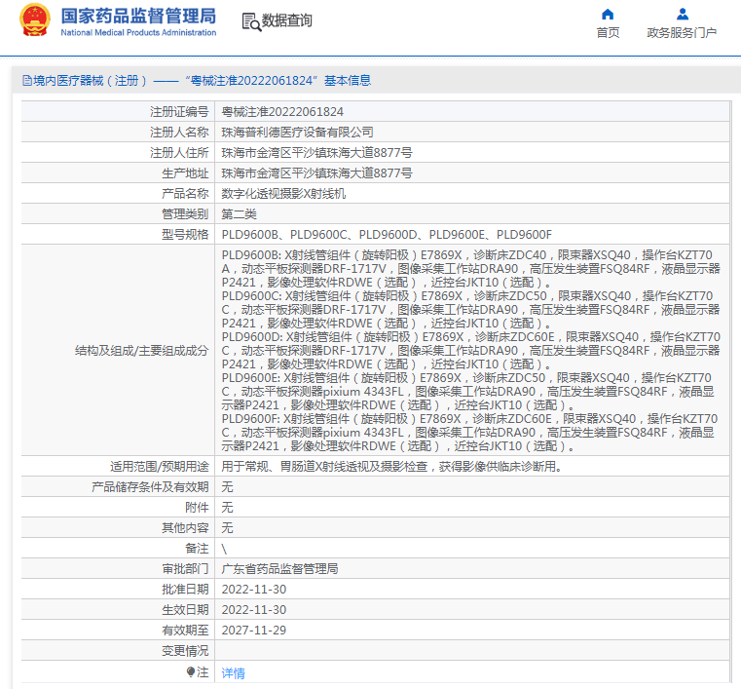The image size is (741, 689).
Task: Click the PLD9600B composition paragraph
Action: 470,269
